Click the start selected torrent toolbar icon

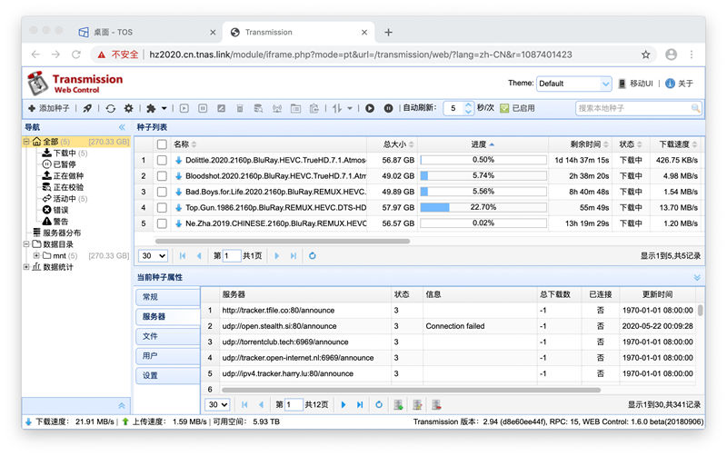(x=184, y=108)
